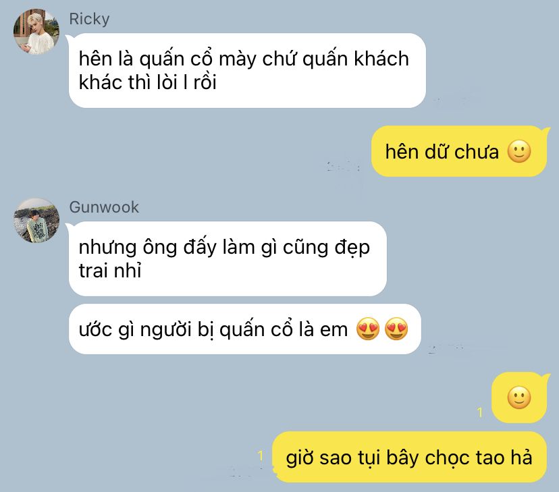Select the yellow 'hên dữ chưa' bubble
559x492 pixels.
point(459,151)
